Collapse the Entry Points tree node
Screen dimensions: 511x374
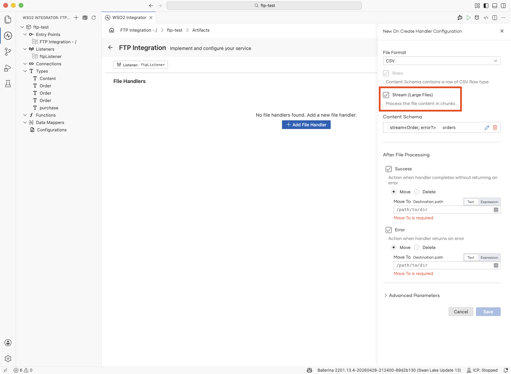point(25,34)
